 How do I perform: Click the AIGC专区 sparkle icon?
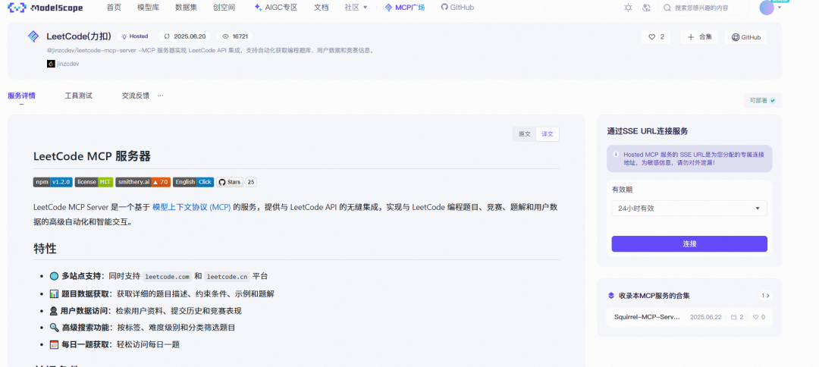(258, 8)
